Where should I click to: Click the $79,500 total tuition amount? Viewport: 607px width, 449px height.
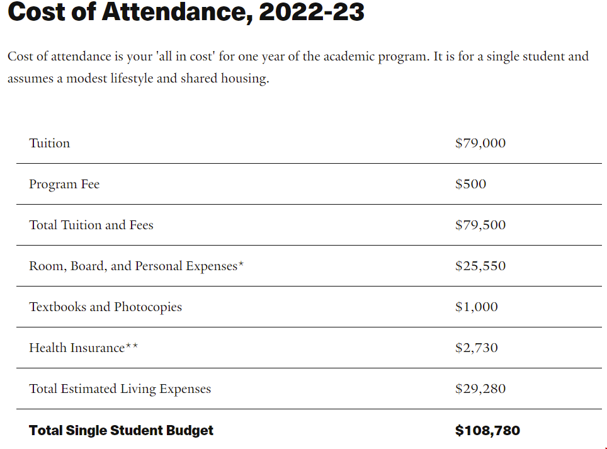point(480,225)
